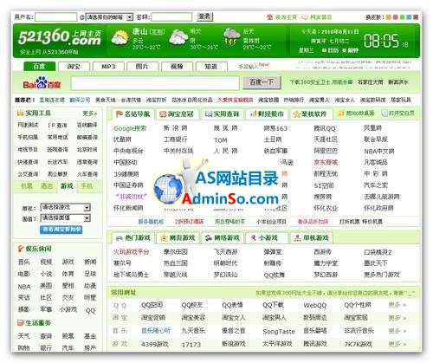The height and width of the screenshot is (363, 433).
Task: Click today's sun-and-cloud weather icon
Action: click(x=120, y=37)
